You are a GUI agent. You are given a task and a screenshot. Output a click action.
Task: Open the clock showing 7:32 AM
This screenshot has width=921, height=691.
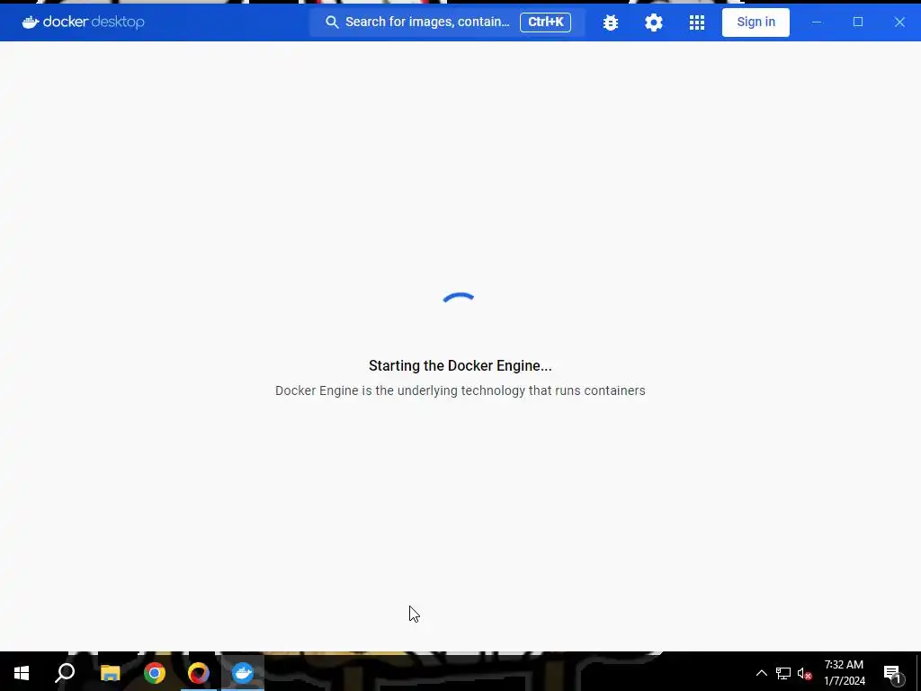coord(844,673)
